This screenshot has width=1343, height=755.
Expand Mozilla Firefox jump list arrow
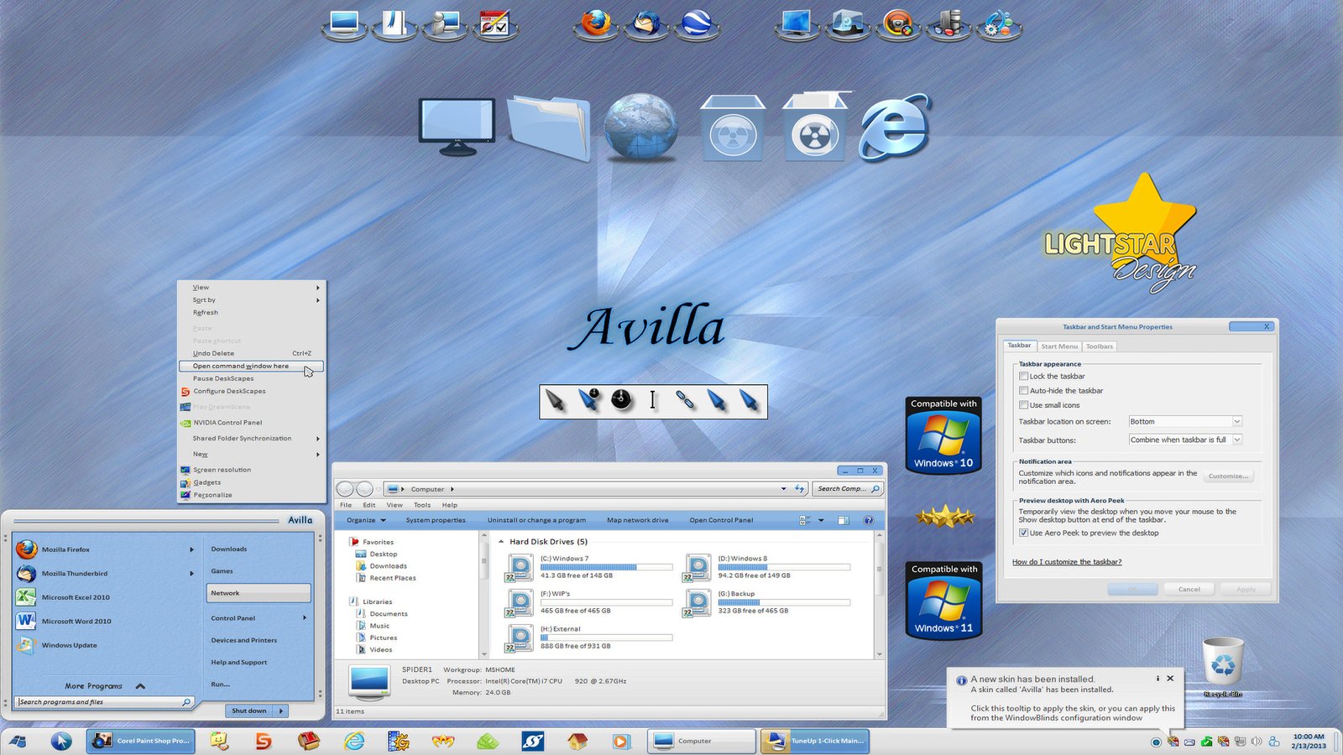(191, 549)
